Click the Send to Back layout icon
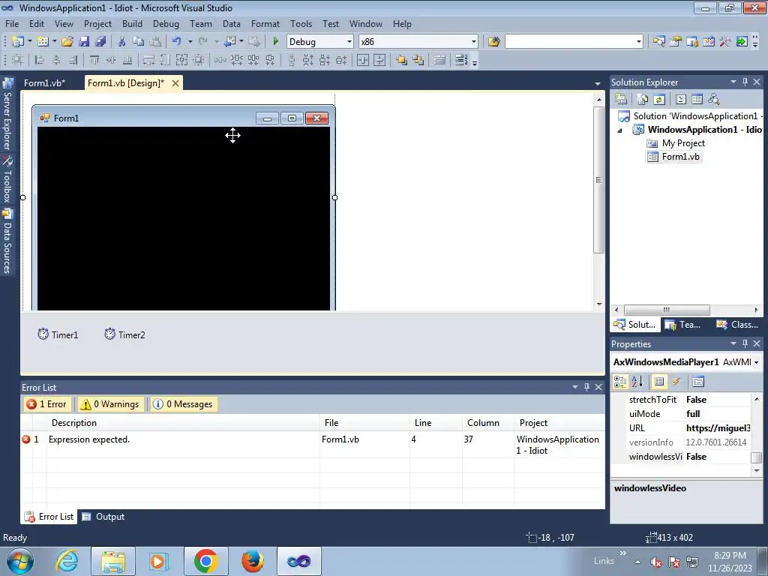 (418, 60)
